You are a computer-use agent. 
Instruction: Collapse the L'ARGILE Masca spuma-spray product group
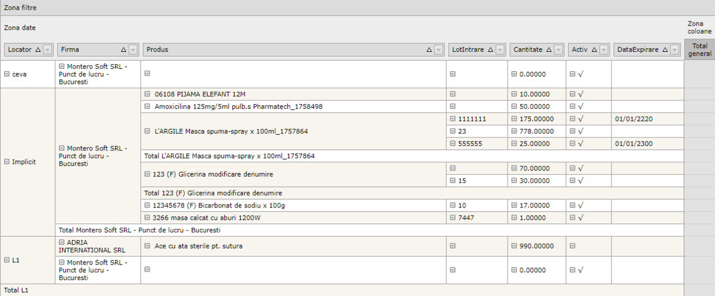point(148,131)
